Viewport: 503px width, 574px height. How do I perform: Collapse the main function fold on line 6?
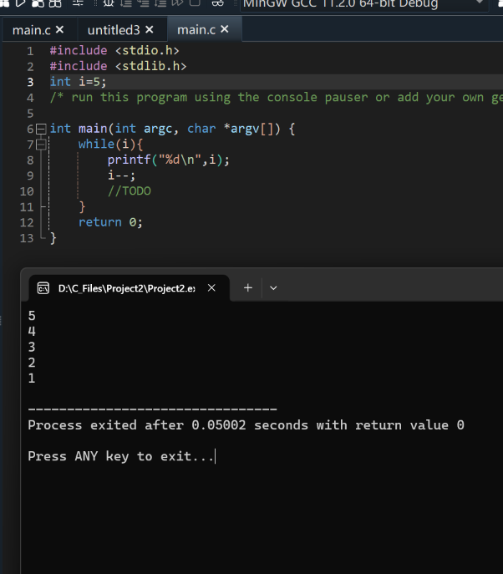(x=41, y=129)
